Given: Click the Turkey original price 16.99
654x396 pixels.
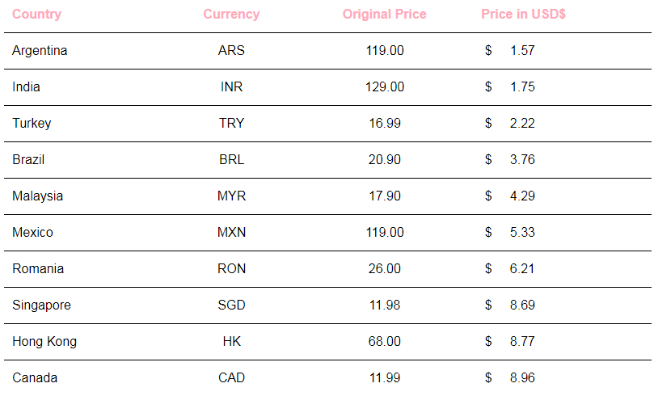Looking at the screenshot, I should point(385,123).
